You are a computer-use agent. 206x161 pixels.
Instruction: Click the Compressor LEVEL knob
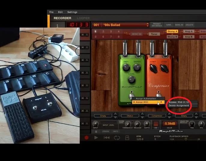(164, 68)
